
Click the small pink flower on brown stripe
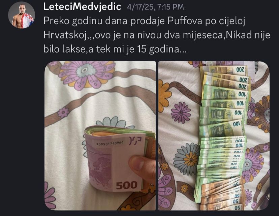[x=63, y=113]
